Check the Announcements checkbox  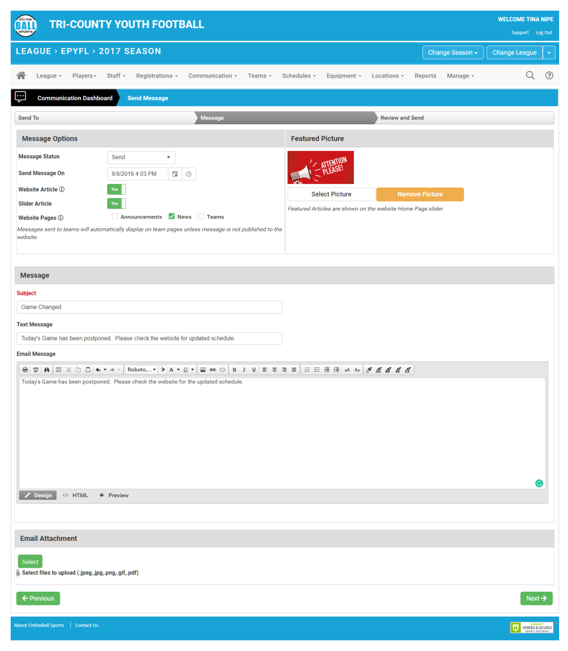[115, 216]
